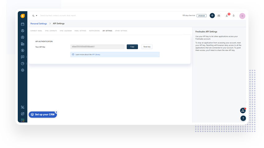Switch to Email Settings tab
The image size is (264, 148).
(x=80, y=31)
